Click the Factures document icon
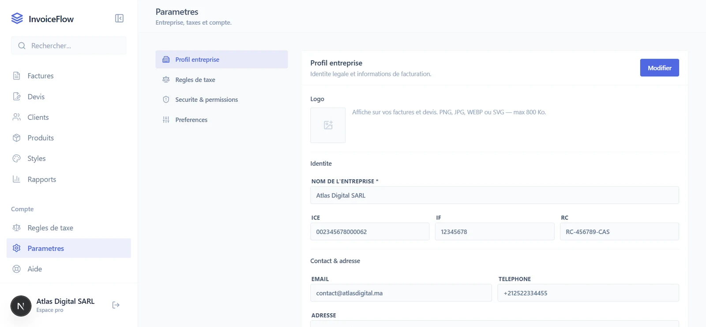706x327 pixels. pyautogui.click(x=17, y=76)
